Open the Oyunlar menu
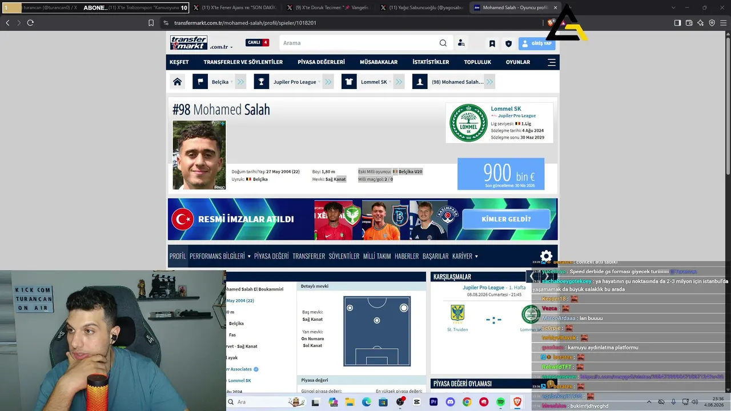This screenshot has width=731, height=411. pyautogui.click(x=518, y=62)
